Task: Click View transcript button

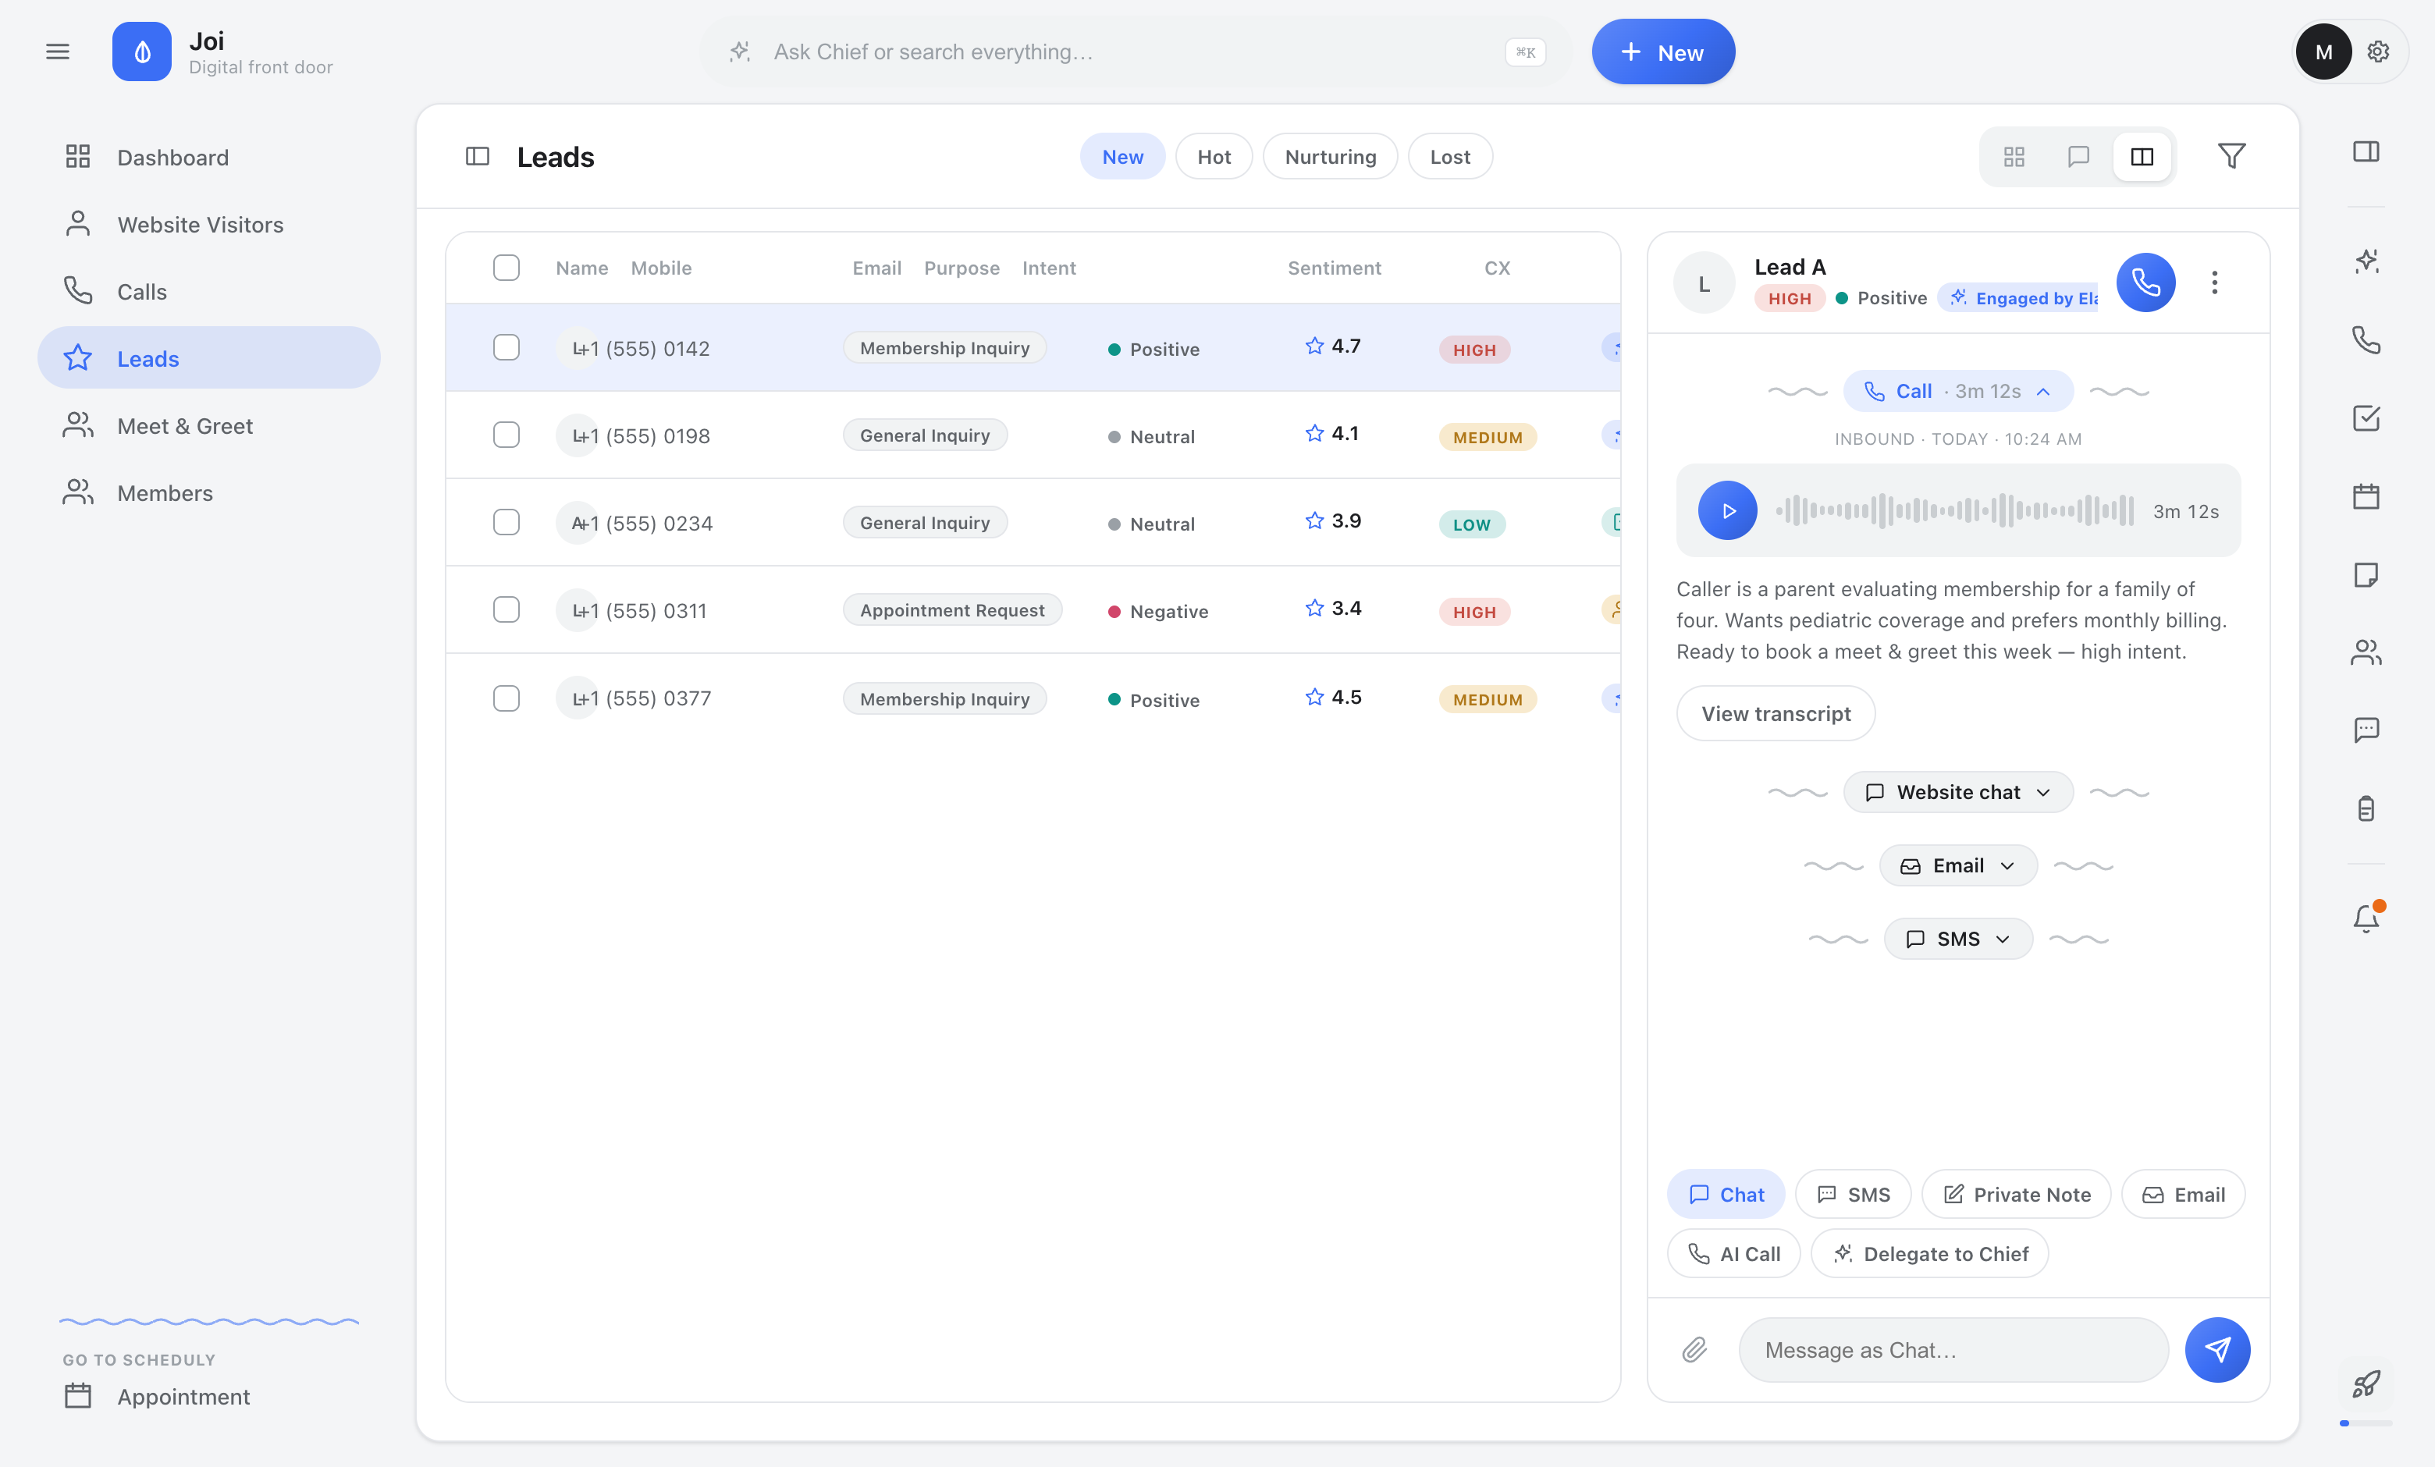Action: [1776, 713]
